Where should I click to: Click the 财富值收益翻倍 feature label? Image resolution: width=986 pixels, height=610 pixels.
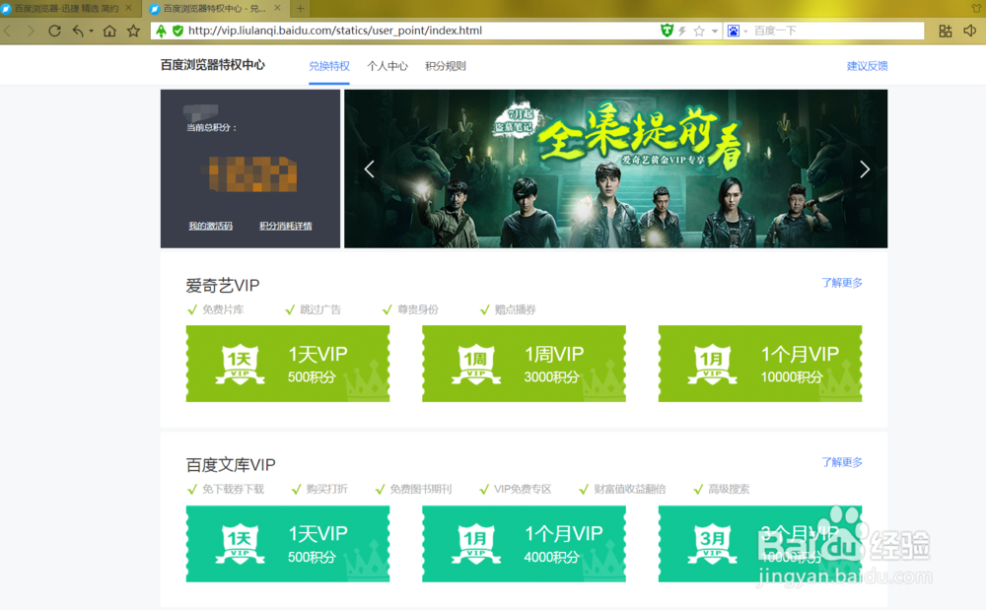click(630, 490)
